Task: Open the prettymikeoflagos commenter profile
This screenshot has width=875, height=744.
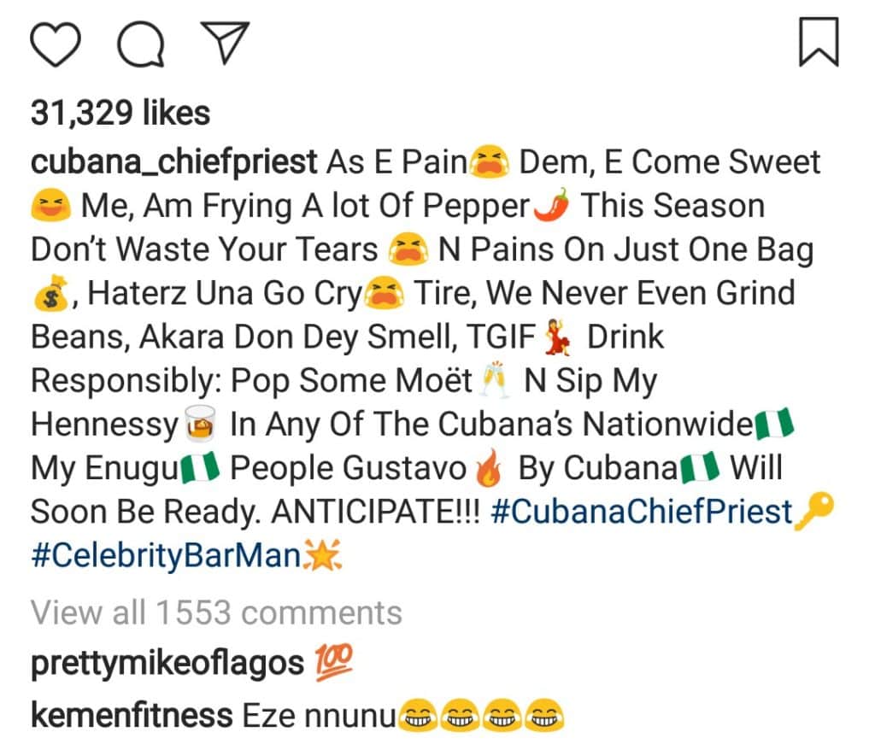Action: coord(167,665)
